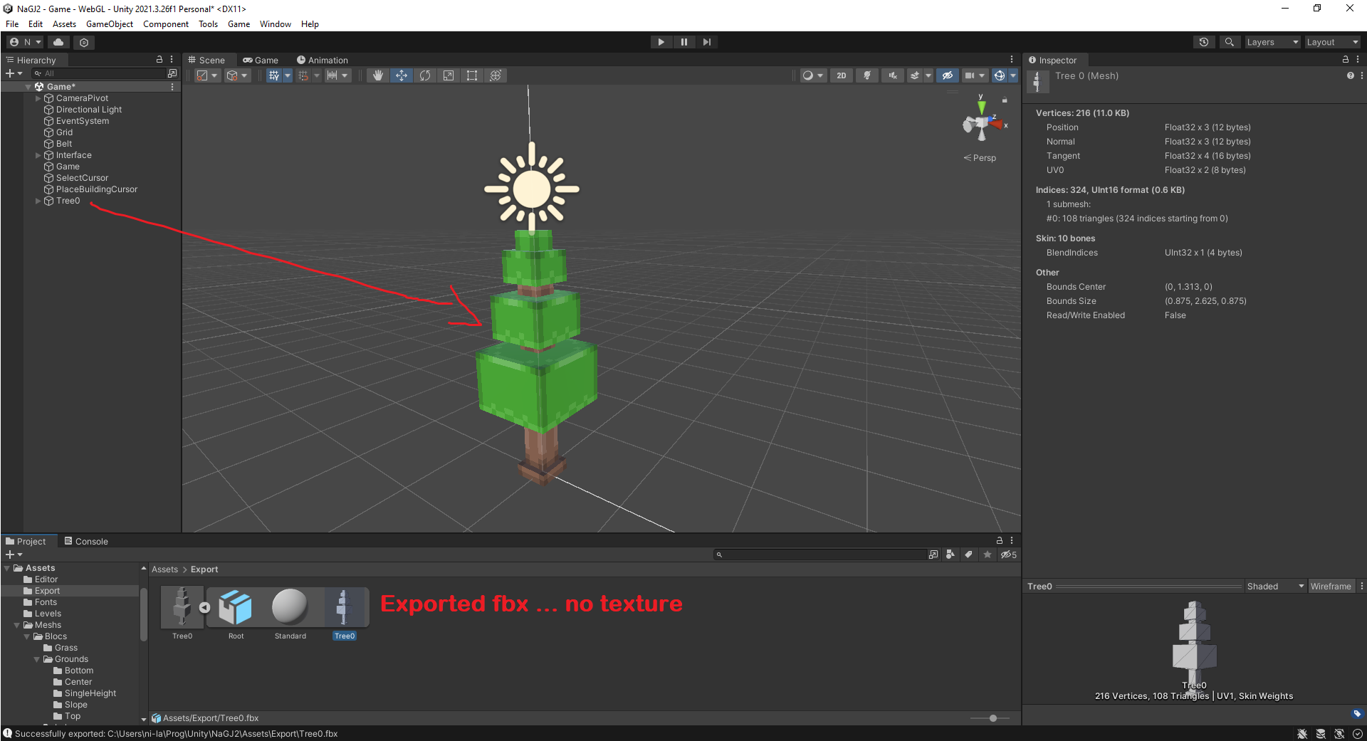Expand the Tree0 object in Hierarchy
The height and width of the screenshot is (741, 1367).
(x=38, y=201)
